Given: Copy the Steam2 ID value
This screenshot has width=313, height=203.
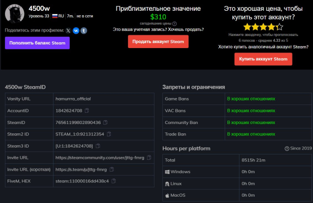Looking at the screenshot, I should (x=109, y=134).
